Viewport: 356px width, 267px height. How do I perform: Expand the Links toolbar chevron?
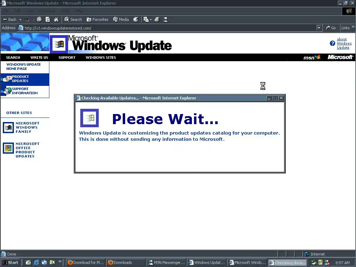(x=353, y=27)
